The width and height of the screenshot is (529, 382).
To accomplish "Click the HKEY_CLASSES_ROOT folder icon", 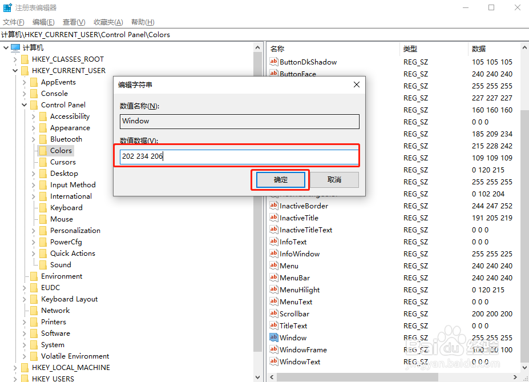I will tap(25, 59).
